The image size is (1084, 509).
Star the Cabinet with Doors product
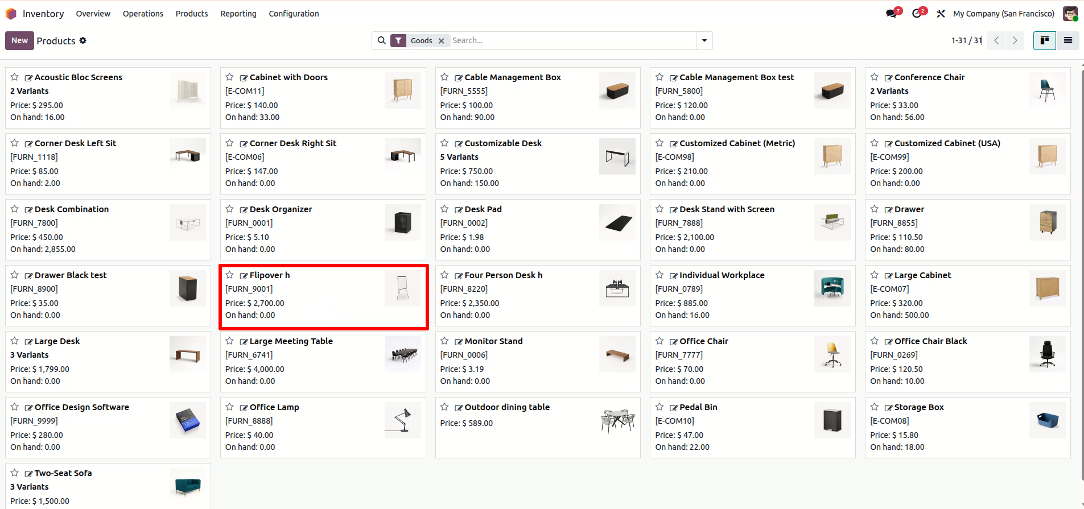pyautogui.click(x=230, y=77)
